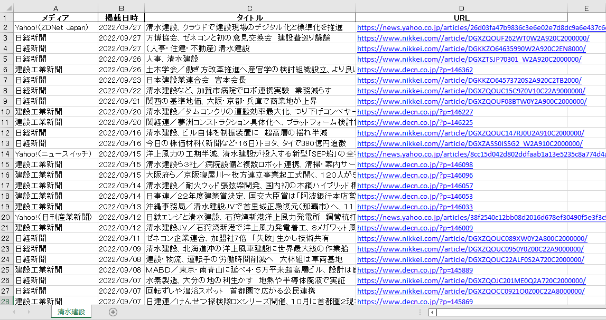
Task: Select date cell 2022/09/11
Action: (122, 238)
